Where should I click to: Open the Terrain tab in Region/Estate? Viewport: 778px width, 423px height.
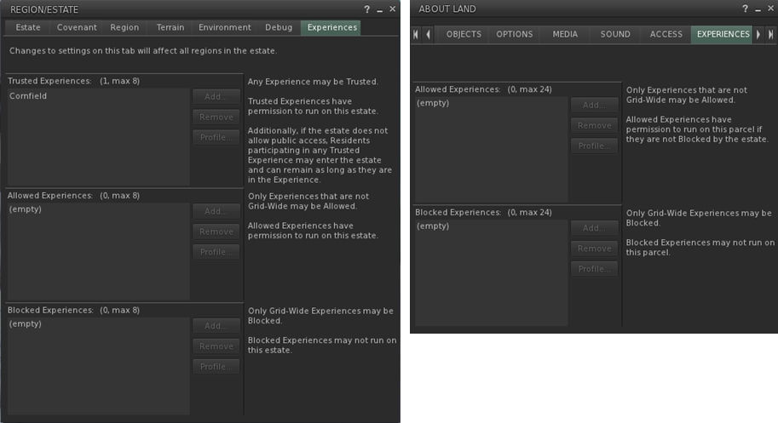tap(170, 27)
